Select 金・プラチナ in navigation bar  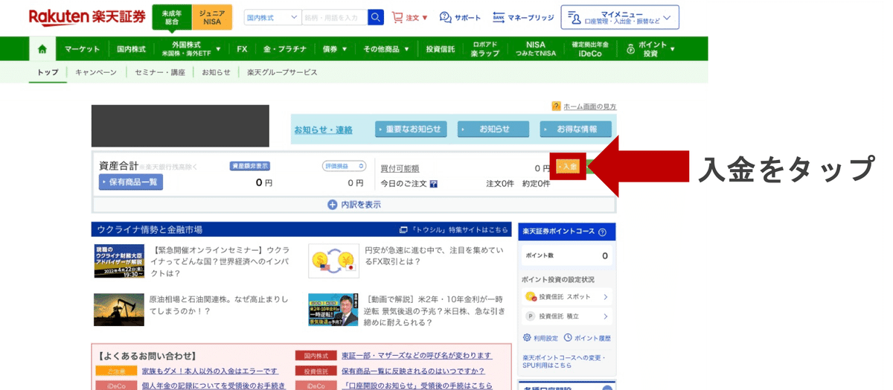(284, 49)
